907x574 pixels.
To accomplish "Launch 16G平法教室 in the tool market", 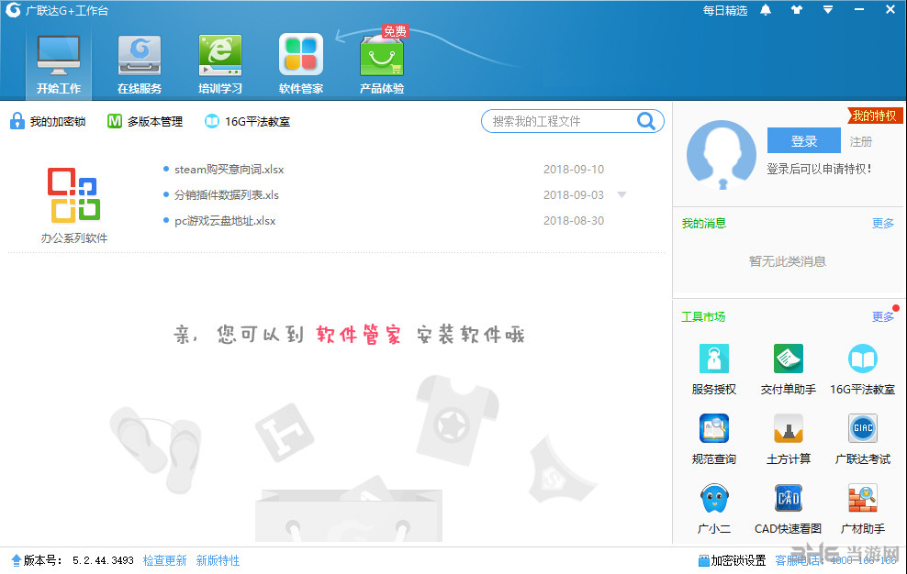I will (x=862, y=370).
